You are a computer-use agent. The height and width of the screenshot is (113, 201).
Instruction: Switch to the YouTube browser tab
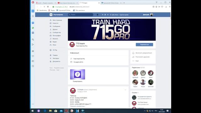(68, 3)
